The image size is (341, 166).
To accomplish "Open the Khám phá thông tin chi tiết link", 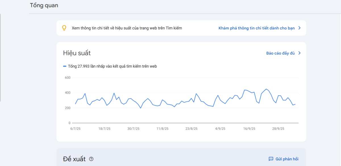I will (256, 28).
